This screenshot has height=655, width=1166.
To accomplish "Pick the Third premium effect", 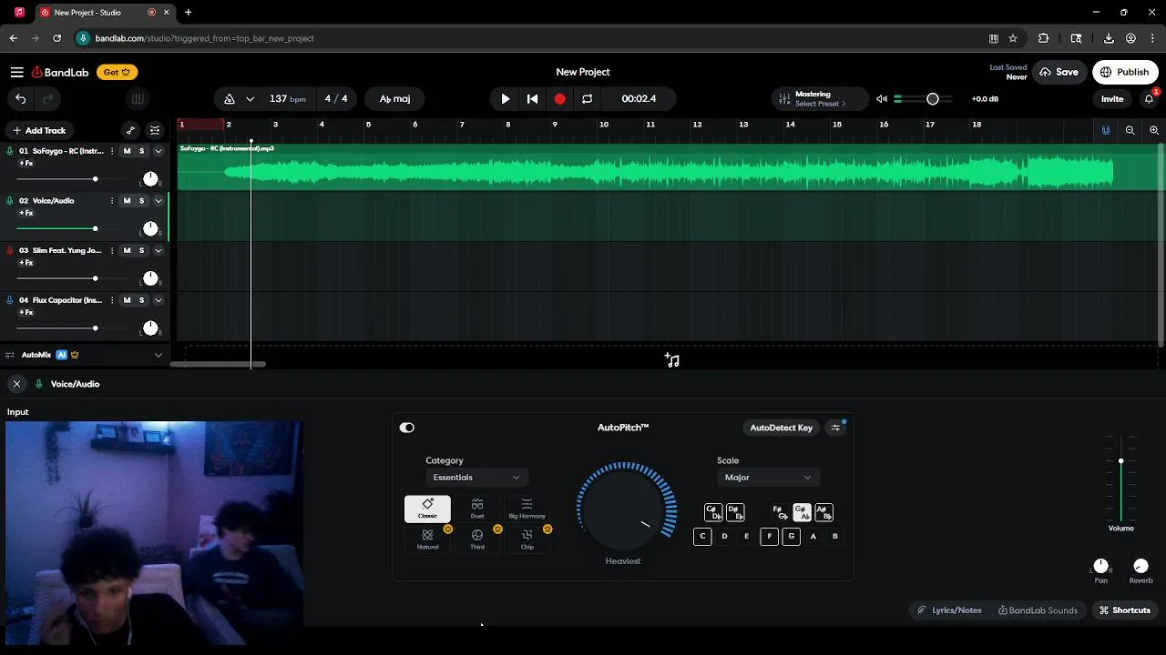I will [477, 539].
